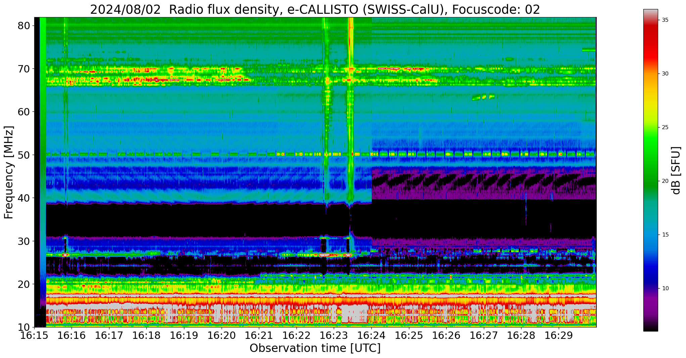Image resolution: width=686 pixels, height=358 pixels.
Task: Click the 20 frequency tick label
Action: 25,284
